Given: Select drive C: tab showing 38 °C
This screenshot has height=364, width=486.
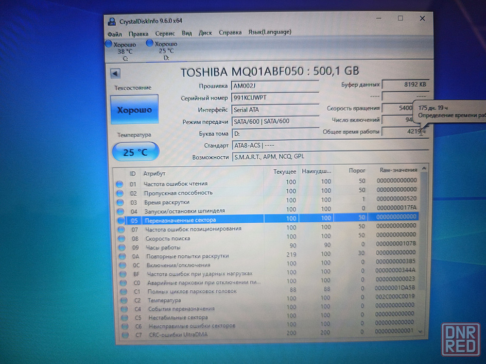Looking at the screenshot, I should (x=121, y=51).
